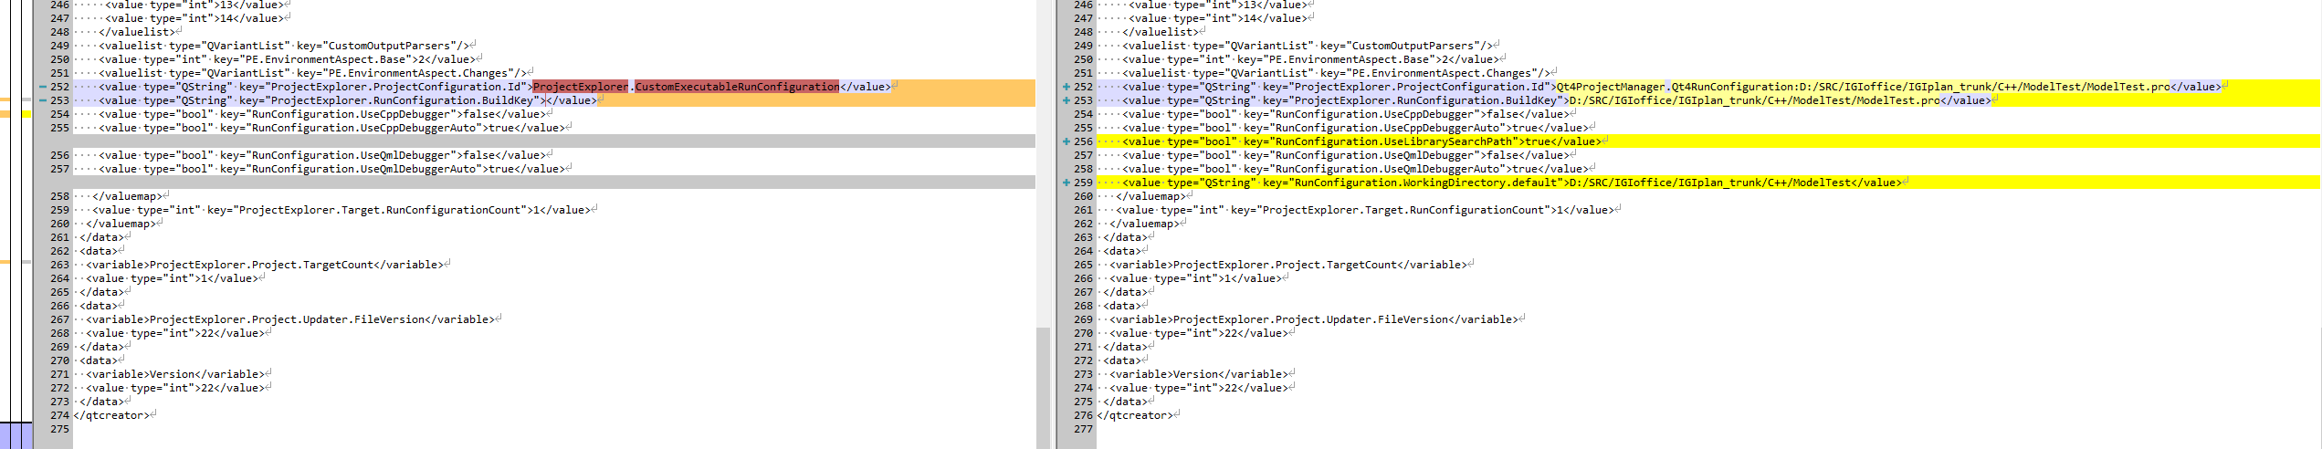2322x449 pixels.
Task: Click plus marker on right line 259
Action: coord(1066,183)
